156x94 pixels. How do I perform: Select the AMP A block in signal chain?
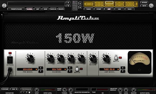click(109, 3)
